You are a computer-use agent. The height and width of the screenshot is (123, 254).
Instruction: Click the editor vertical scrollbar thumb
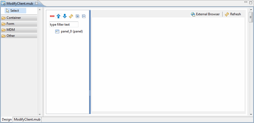coord(251,17)
